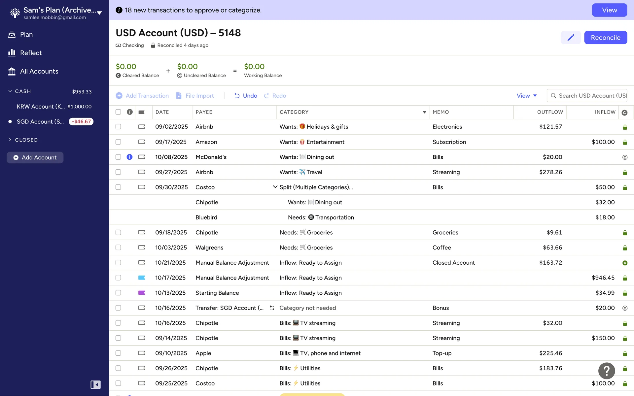This screenshot has height=396, width=634.
Task: Collapse the Costco split transaction
Action: [x=275, y=187]
